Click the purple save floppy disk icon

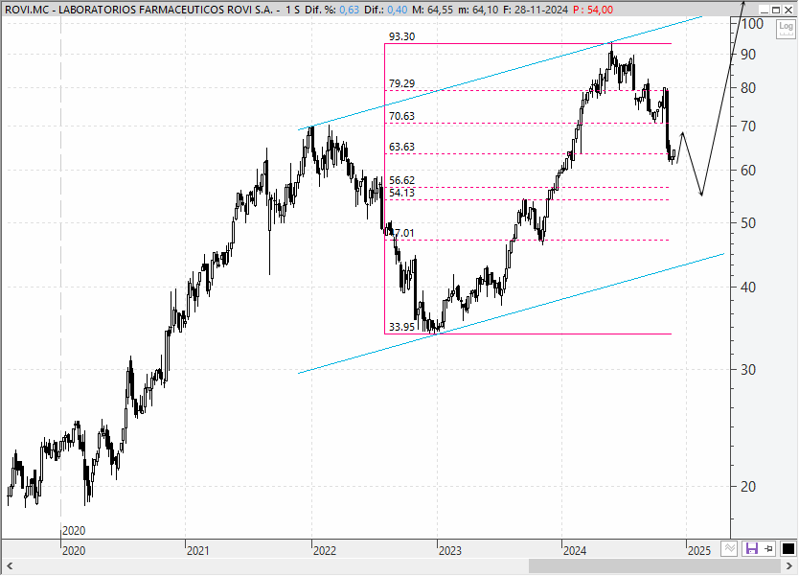pyautogui.click(x=752, y=549)
